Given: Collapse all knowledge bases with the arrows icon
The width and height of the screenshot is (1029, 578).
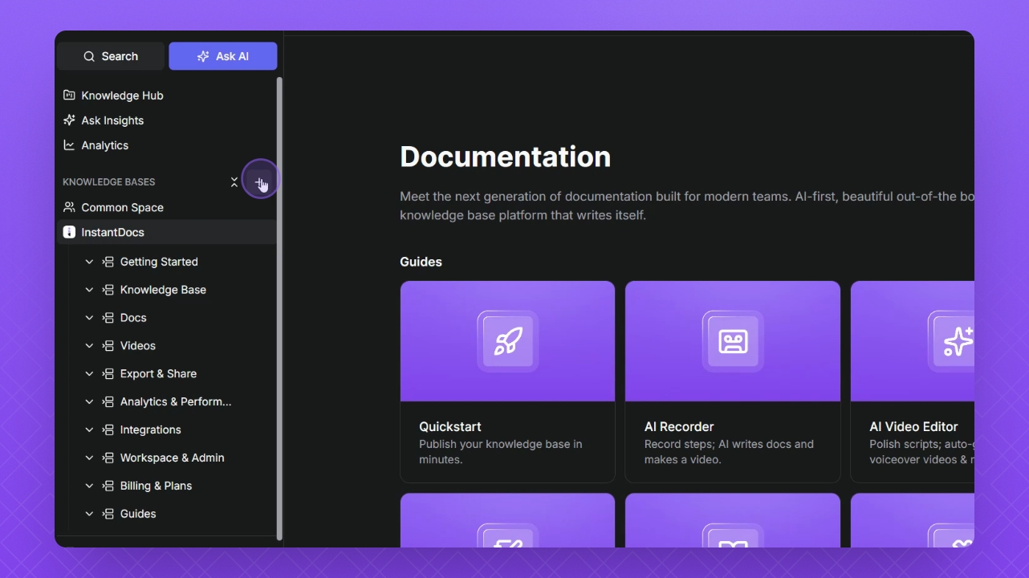Looking at the screenshot, I should coord(234,182).
